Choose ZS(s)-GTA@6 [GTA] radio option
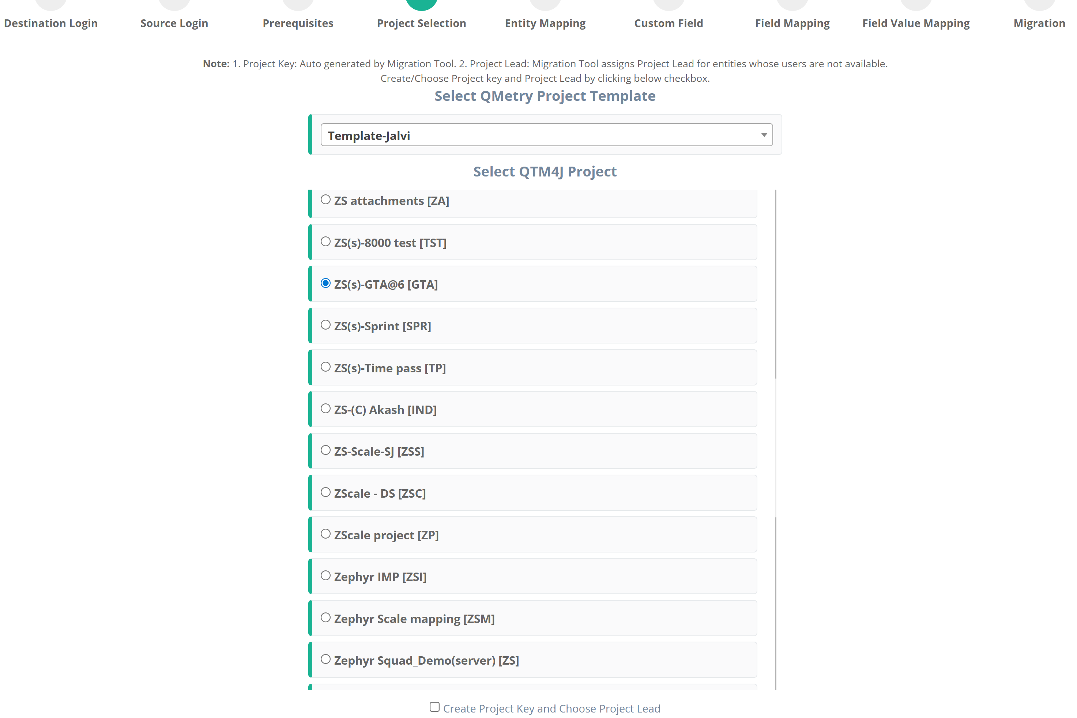This screenshot has height=718, width=1077. pos(325,283)
